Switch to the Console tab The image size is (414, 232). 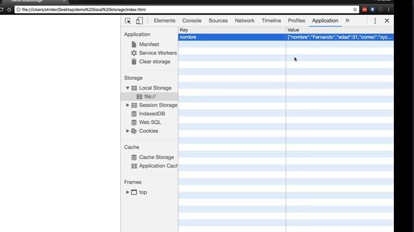[x=191, y=21]
